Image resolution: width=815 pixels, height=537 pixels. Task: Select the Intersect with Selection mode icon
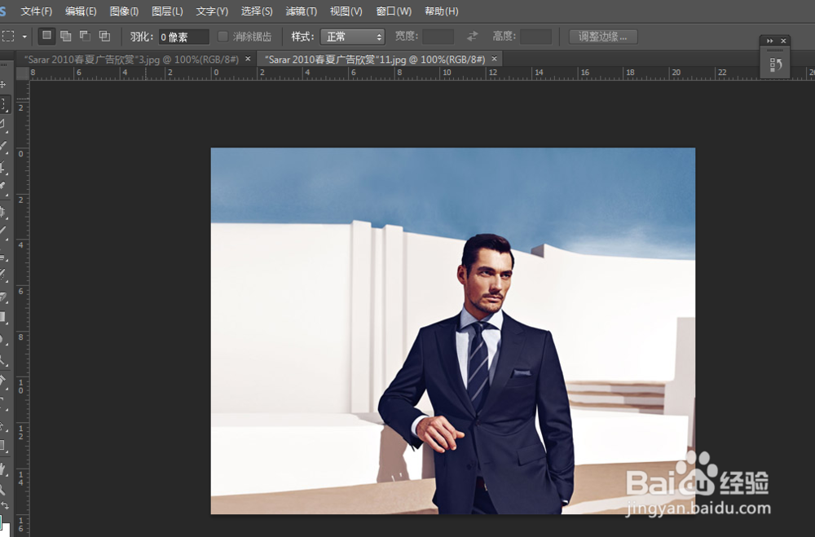pos(104,36)
